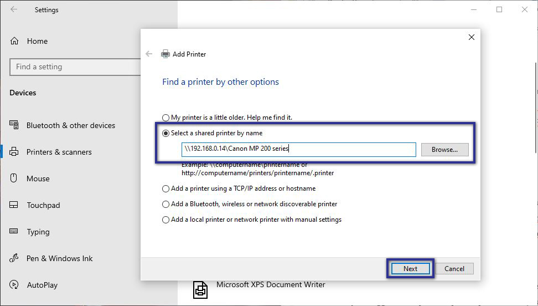
Task: Close the Add Printer dialog
Action: [472, 37]
